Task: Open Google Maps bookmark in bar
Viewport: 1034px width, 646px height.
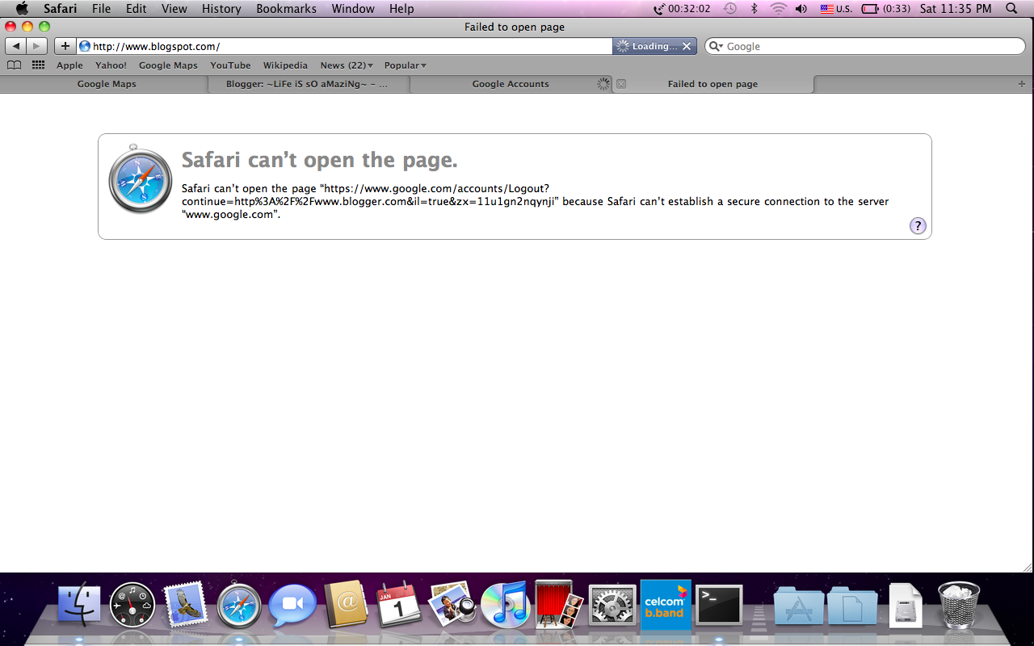Action: pos(168,65)
